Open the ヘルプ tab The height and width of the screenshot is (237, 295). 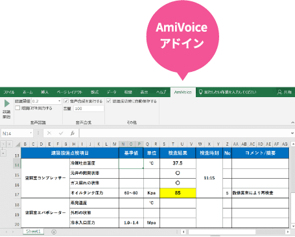click(161, 92)
